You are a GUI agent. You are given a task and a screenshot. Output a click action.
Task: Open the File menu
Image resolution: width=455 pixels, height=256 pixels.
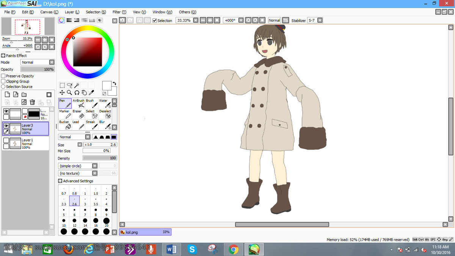click(x=9, y=12)
